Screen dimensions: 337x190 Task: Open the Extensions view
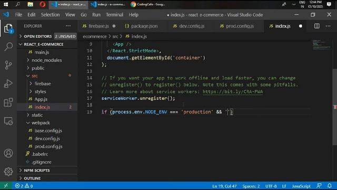click(x=8, y=102)
